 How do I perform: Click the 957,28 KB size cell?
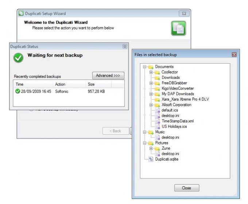coord(96,91)
